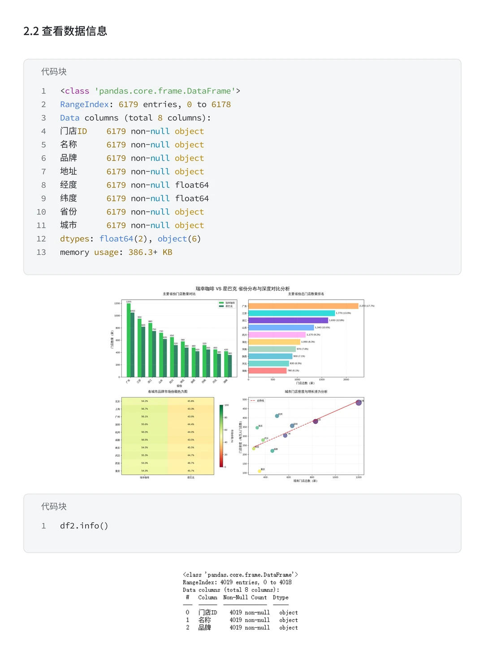Click the 北京 54.2% heatmap cell

point(145,401)
